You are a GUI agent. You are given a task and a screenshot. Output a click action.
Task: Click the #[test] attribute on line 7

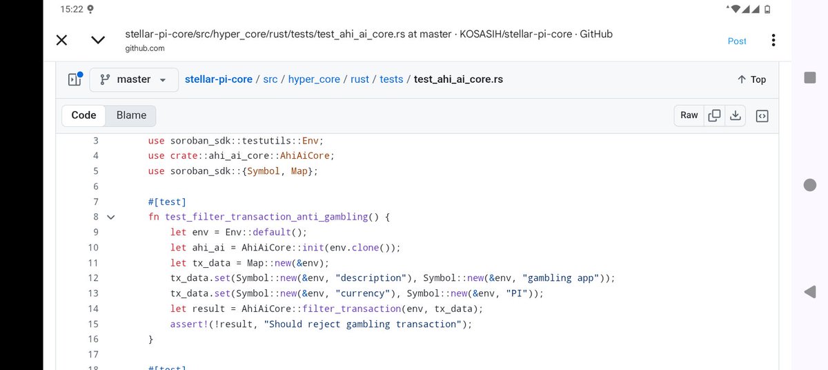168,202
